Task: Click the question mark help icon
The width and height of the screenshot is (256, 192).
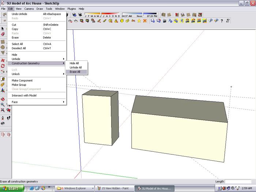Action: (x=222, y=21)
